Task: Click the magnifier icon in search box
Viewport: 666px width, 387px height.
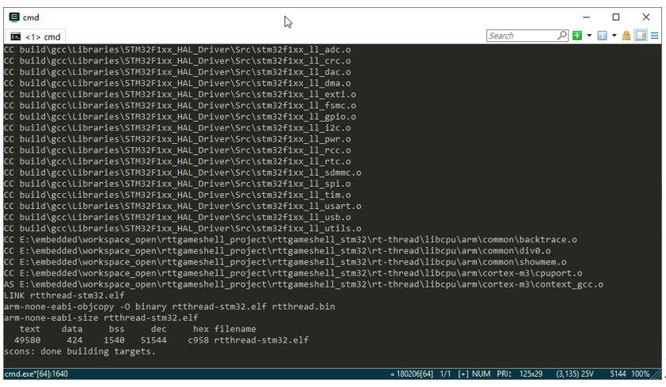Action: [562, 36]
